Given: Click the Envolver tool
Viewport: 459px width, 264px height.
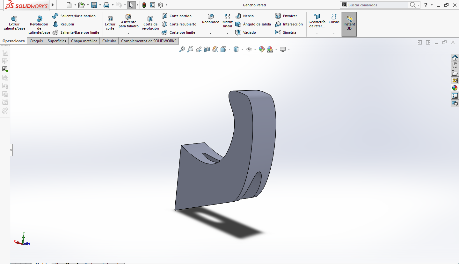Looking at the screenshot, I should coord(286,16).
